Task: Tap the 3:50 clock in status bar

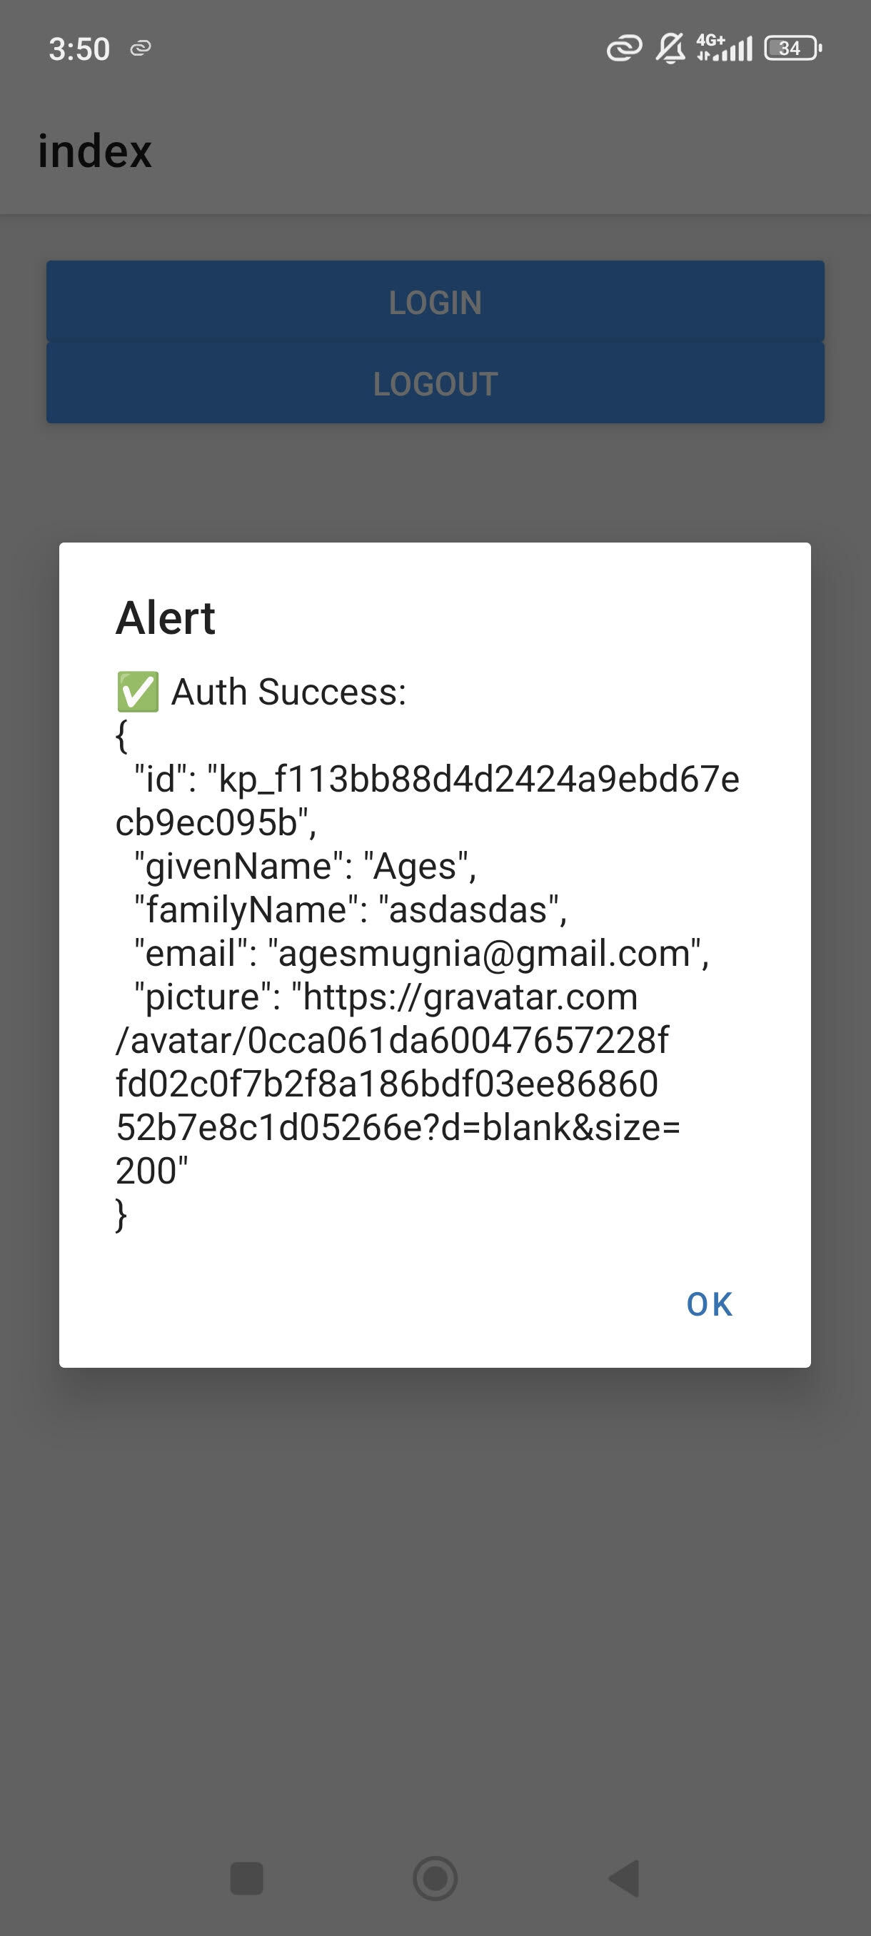Action: pyautogui.click(x=79, y=49)
